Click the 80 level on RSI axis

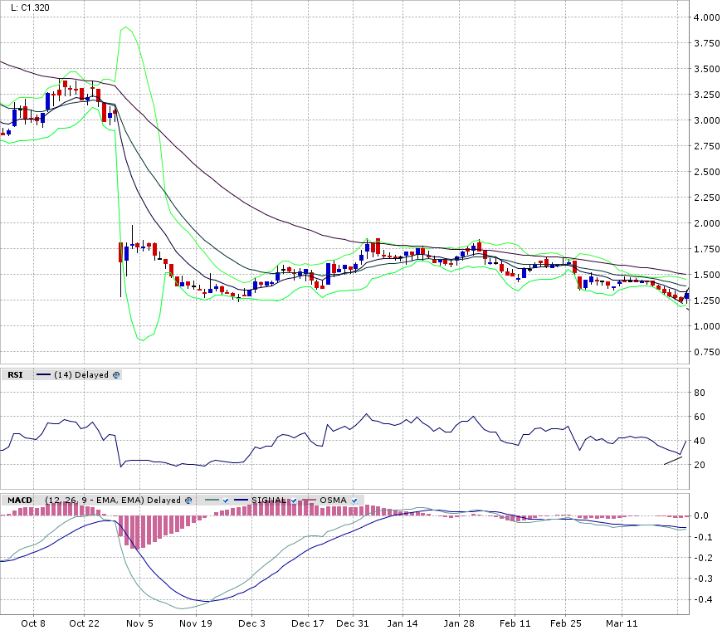(700, 393)
